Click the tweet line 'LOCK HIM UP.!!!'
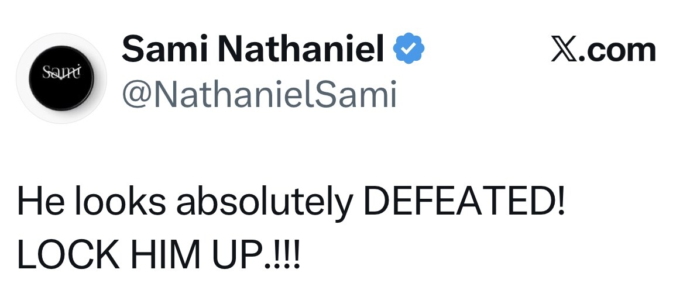The image size is (690, 297). pyautogui.click(x=159, y=254)
